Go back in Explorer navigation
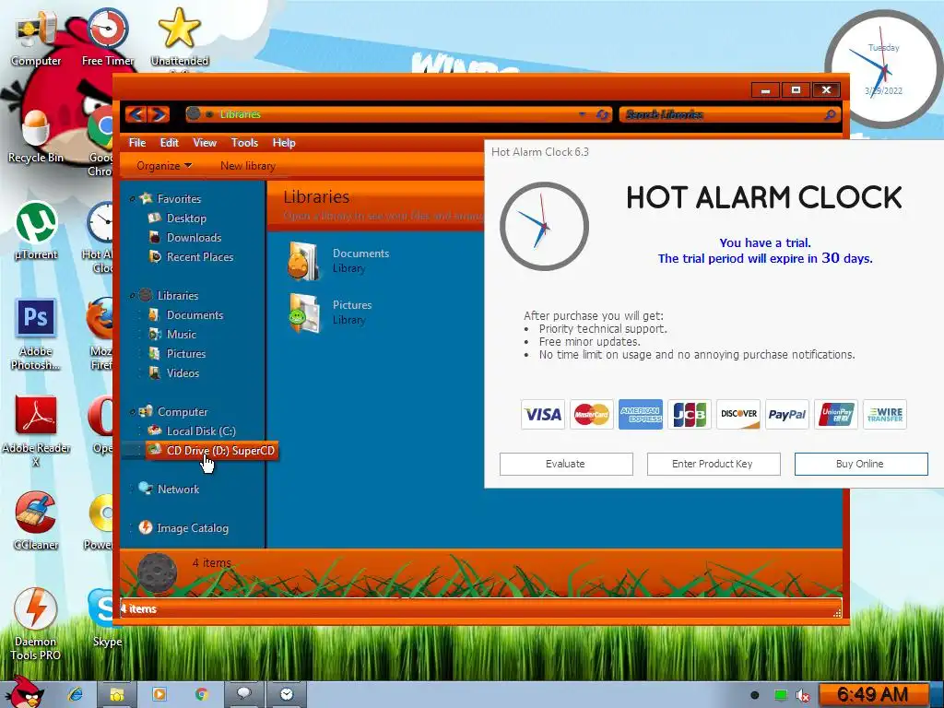Screen dimensions: 944x708 [136, 113]
